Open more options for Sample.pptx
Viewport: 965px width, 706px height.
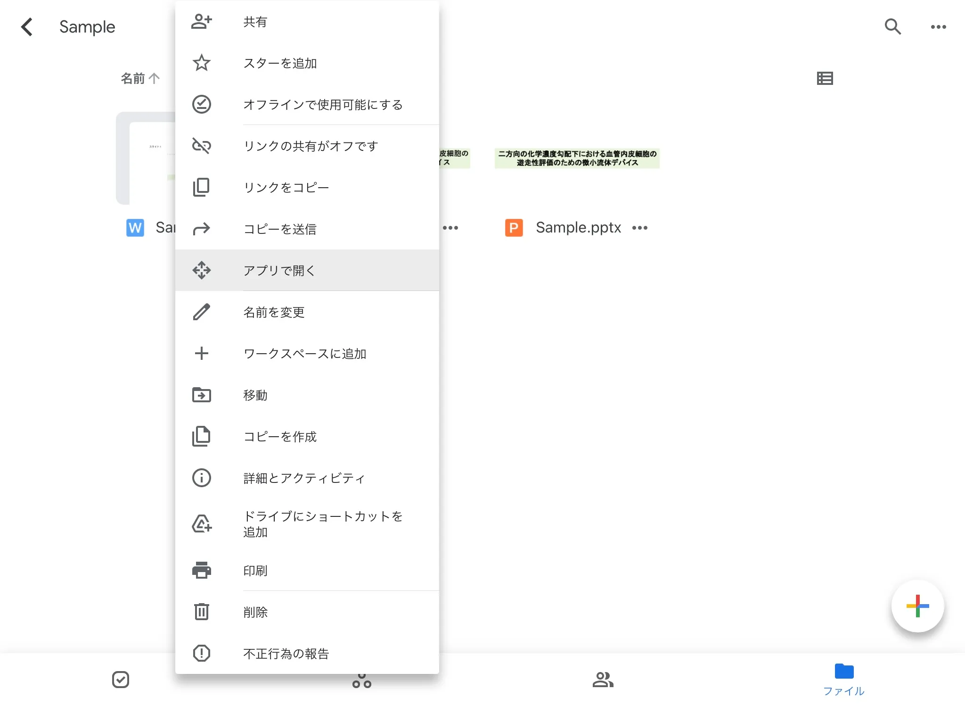pyautogui.click(x=640, y=228)
